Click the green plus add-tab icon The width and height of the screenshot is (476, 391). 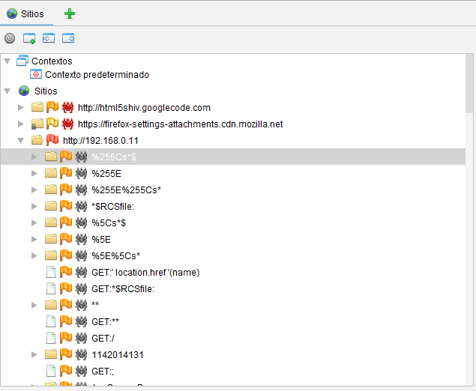(70, 13)
